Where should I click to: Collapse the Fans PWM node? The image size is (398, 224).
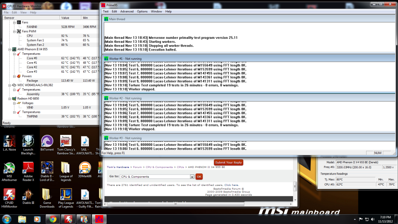coord(14,31)
